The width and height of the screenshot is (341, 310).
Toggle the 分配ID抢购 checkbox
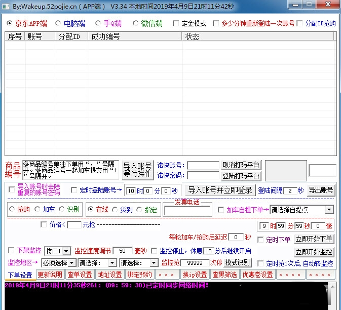(299, 23)
